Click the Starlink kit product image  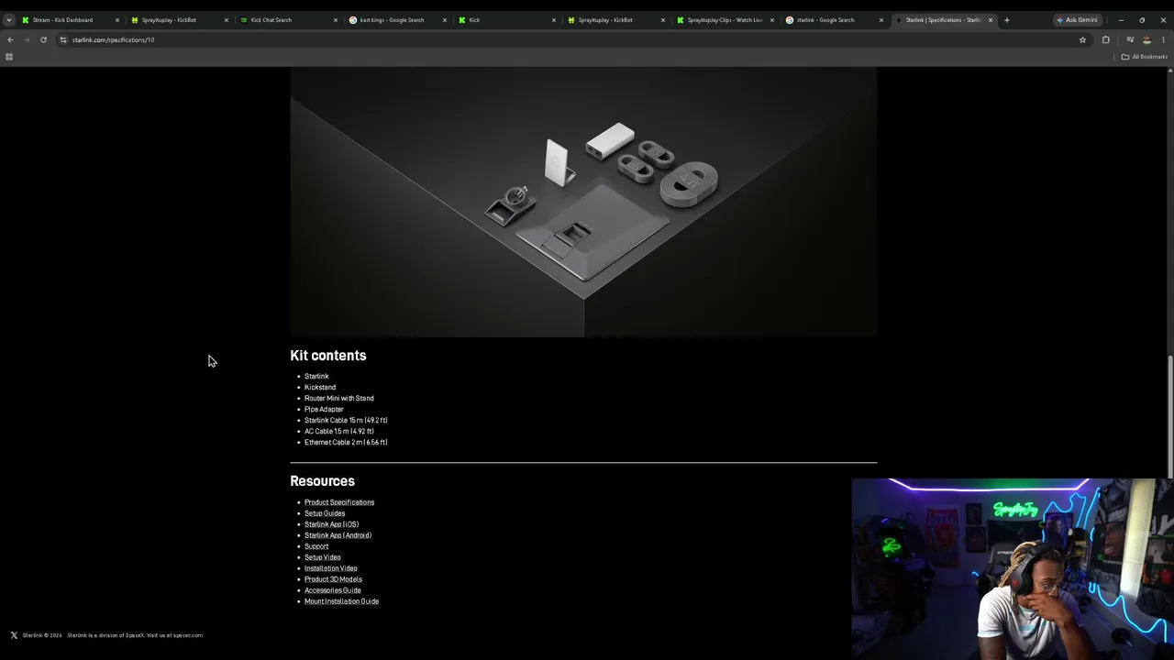(x=583, y=203)
